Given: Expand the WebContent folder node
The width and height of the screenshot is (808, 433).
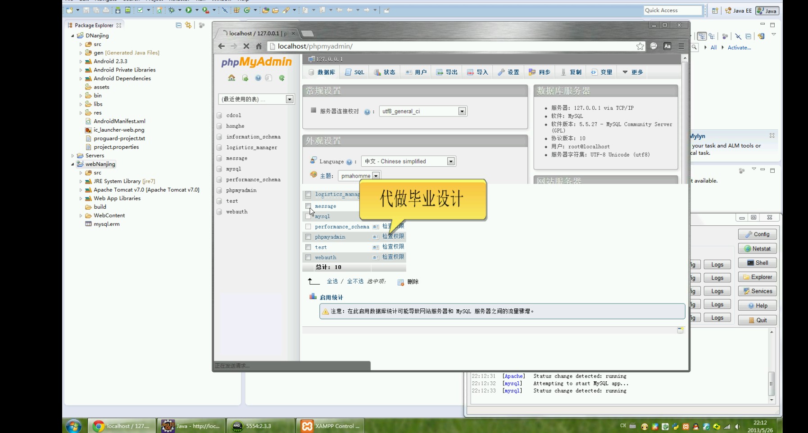Looking at the screenshot, I should tap(81, 215).
